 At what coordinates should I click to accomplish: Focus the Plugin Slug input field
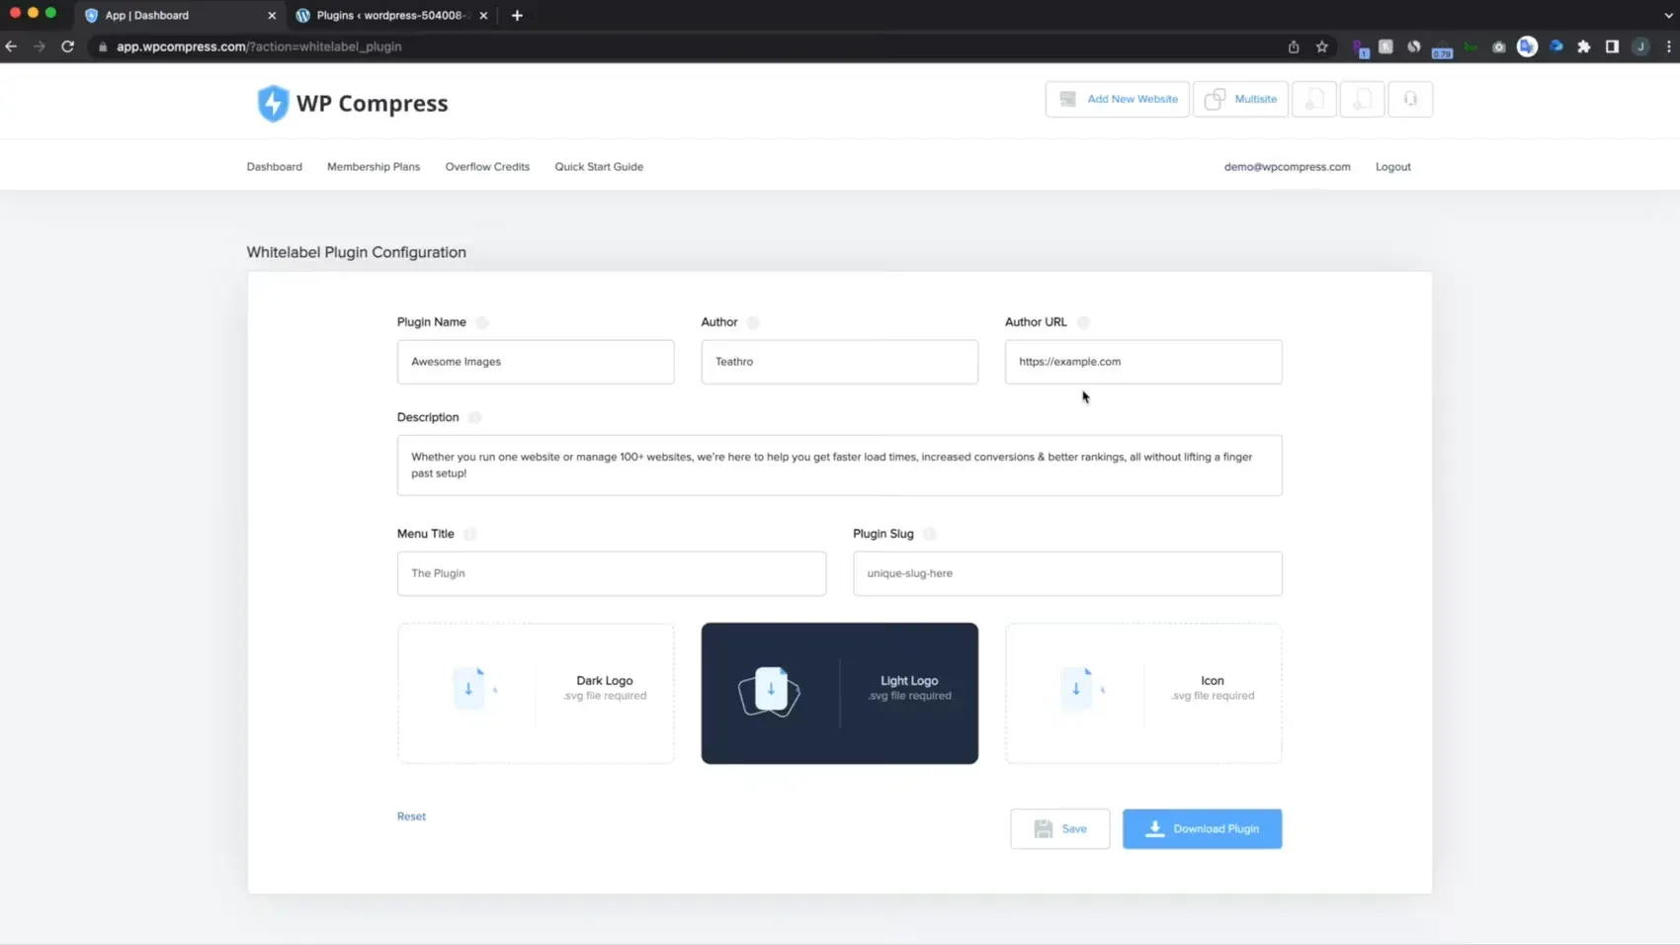pos(1067,573)
